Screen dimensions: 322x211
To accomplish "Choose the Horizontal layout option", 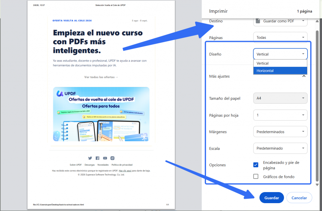I will 280,71.
